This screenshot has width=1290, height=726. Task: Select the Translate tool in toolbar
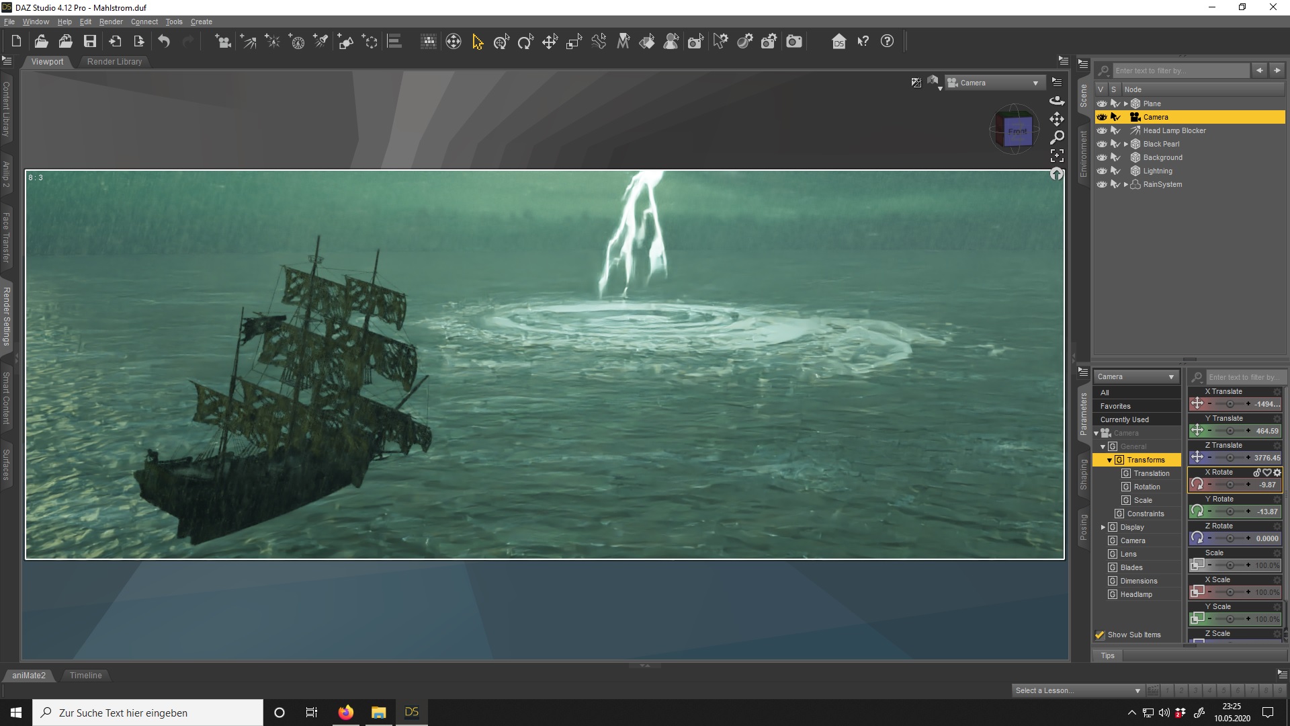550,42
